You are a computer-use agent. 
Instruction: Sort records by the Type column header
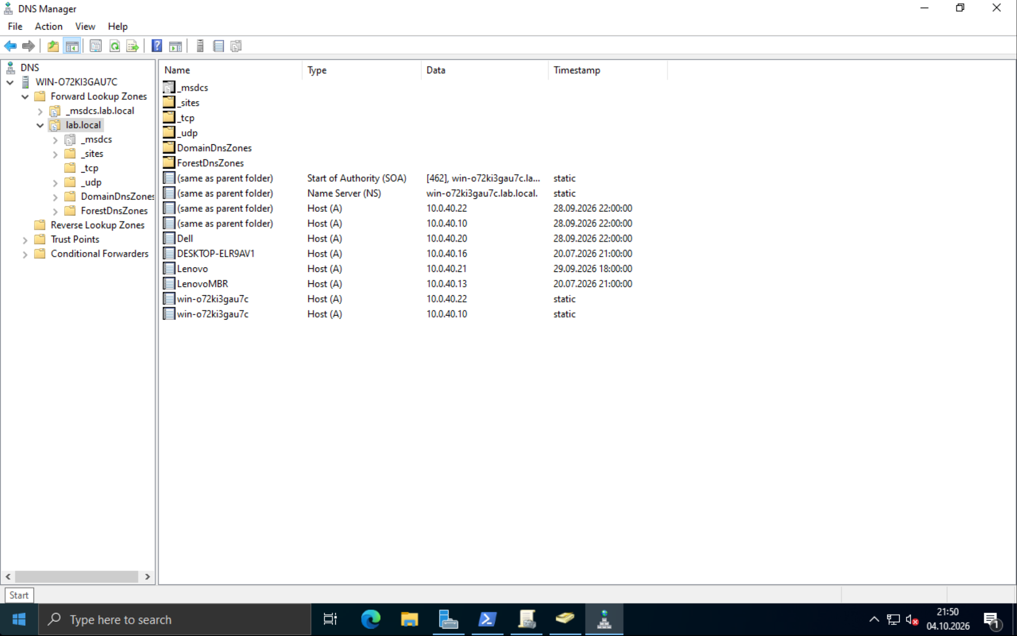click(362, 70)
